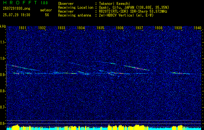Viewport: 204px width, 130px height.
Task: Click the version number 1.0.0
Action: [x=44, y=3]
